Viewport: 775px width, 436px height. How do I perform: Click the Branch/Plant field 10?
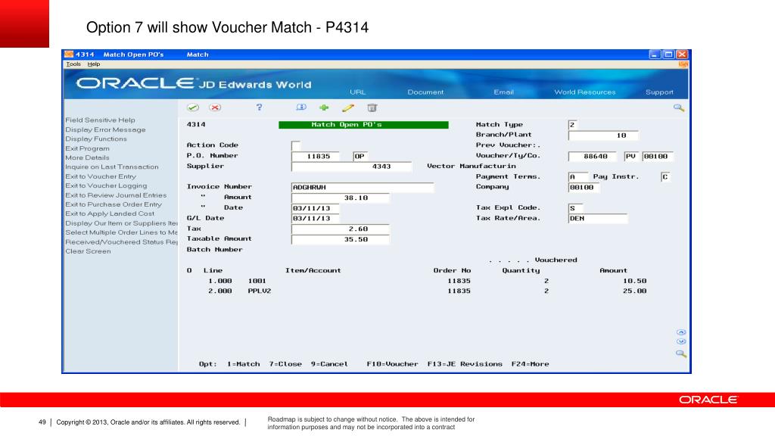603,135
